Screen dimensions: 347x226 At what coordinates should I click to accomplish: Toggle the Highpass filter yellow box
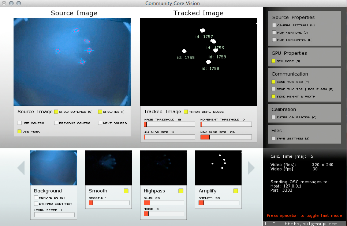pos(181,191)
